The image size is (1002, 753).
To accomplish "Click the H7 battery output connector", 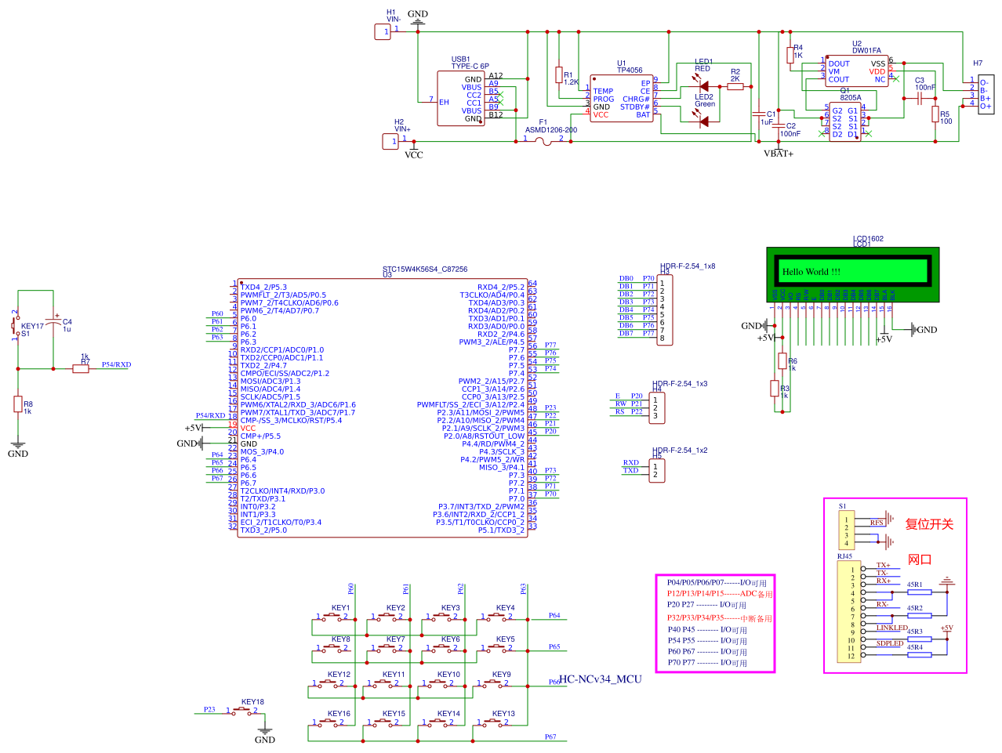I will pos(986,93).
